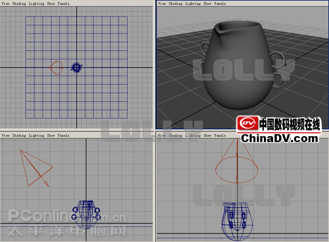Viewport: 329px width, 242px height.
Task: Open Lighting menu in bottom-left front panel
Action: 36,135
